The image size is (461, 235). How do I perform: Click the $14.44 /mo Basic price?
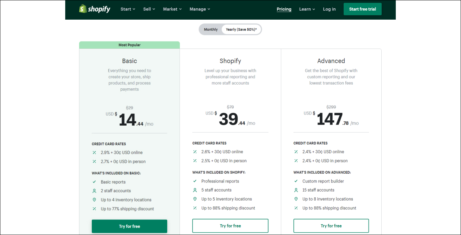tap(129, 120)
